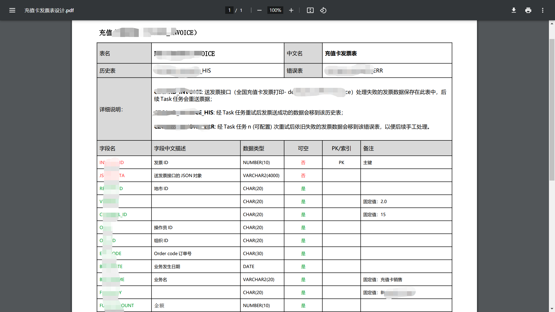
Task: Click the 可空 column header
Action: click(303, 148)
